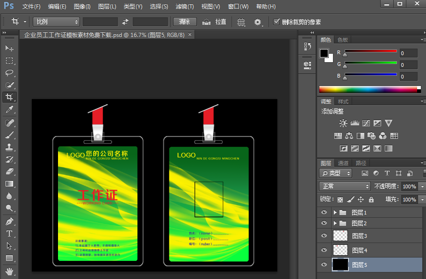
Task: Toggle visibility of 图层 5
Action: click(x=324, y=265)
